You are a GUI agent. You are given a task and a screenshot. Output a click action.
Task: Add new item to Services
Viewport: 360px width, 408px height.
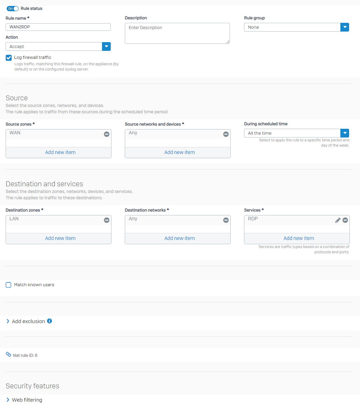(x=299, y=238)
